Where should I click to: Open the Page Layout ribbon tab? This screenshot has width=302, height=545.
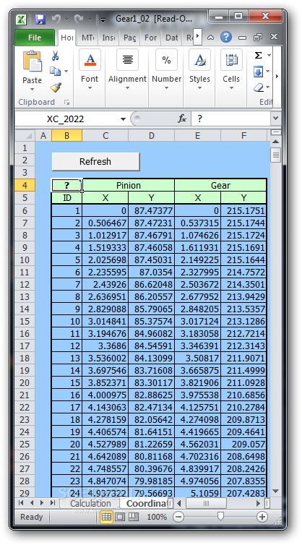[129, 38]
